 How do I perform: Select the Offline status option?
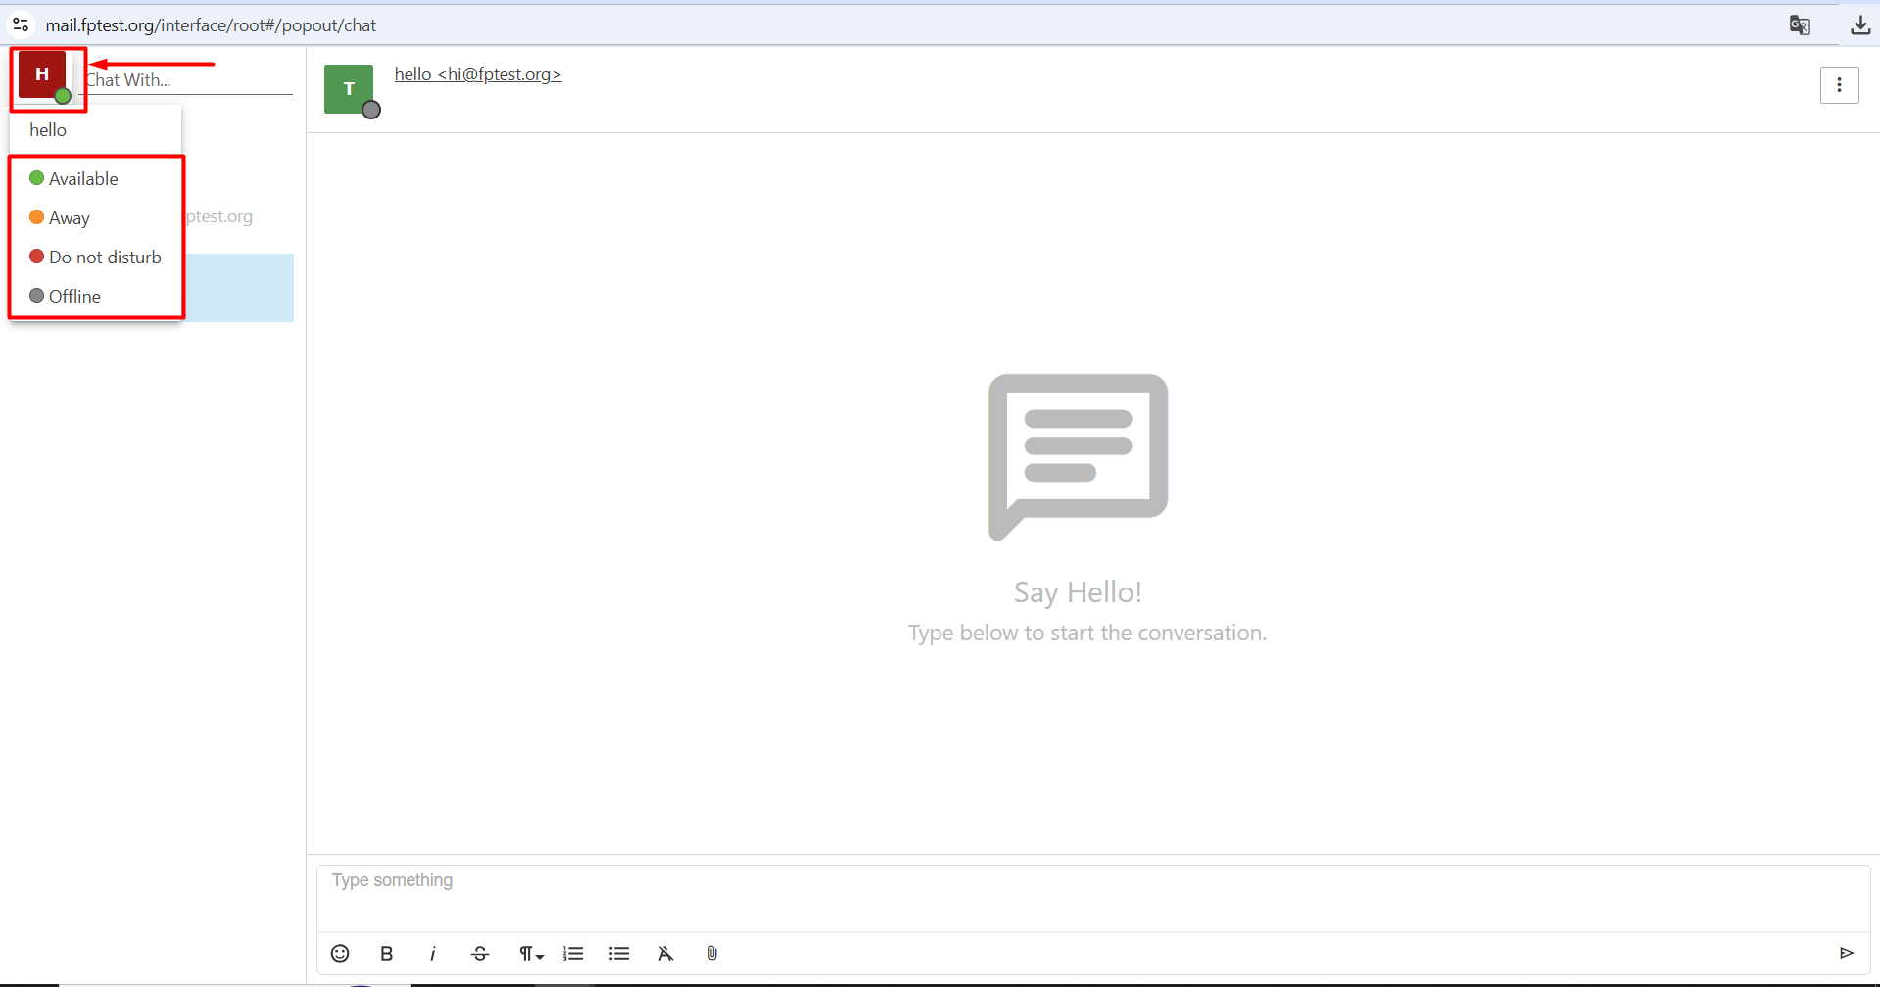75,296
